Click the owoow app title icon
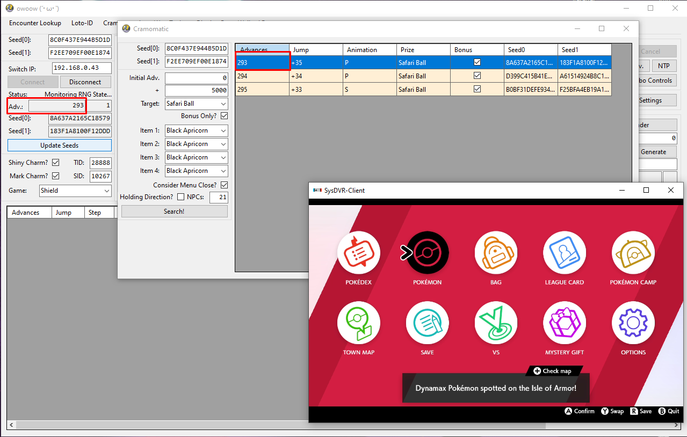 (9, 8)
